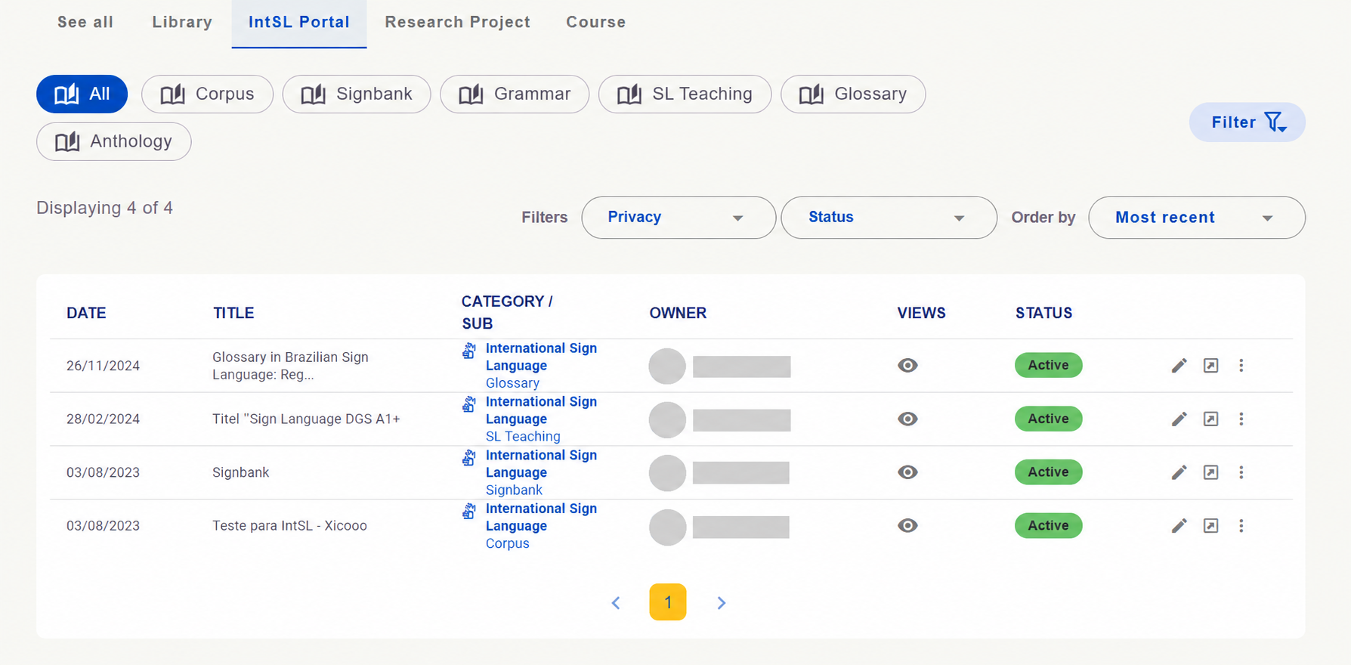Switch to the Research Project tab
This screenshot has height=665, width=1351.
[x=458, y=23]
